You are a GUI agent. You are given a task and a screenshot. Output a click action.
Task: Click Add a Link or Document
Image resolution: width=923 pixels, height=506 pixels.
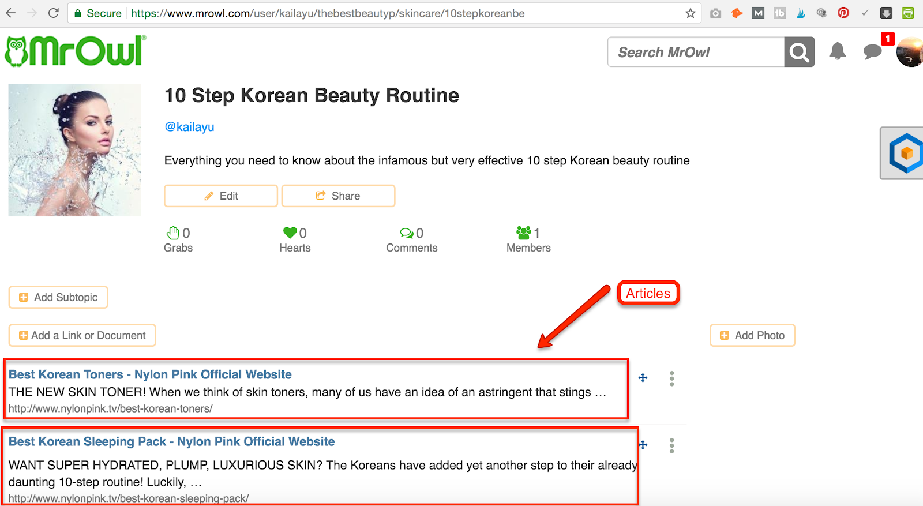82,335
